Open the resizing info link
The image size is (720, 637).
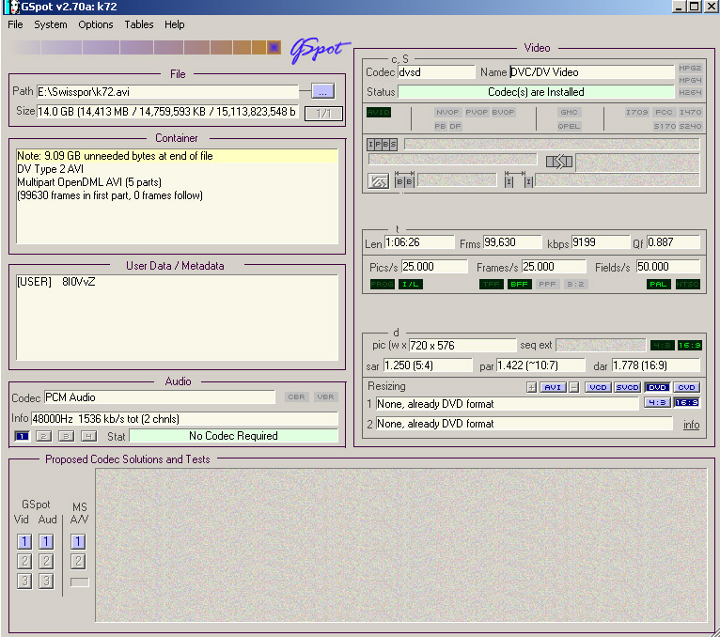pyautogui.click(x=691, y=425)
